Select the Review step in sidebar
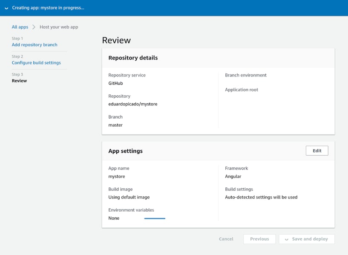Viewport: 348px width, 255px height. click(x=19, y=80)
